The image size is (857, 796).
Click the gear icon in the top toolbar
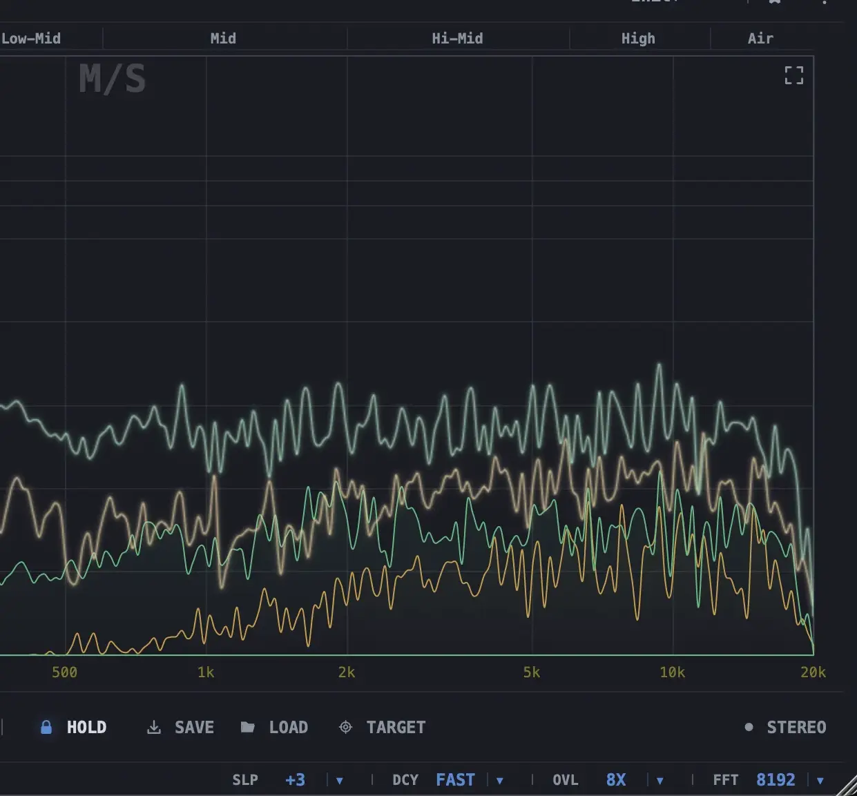[774, 2]
